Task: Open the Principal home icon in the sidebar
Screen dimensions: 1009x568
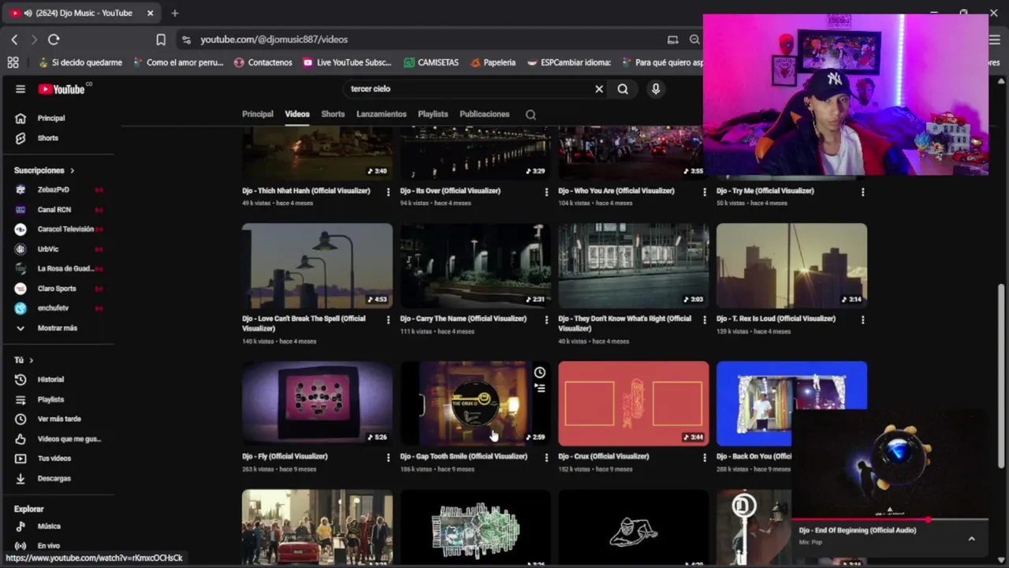Action: [x=20, y=118]
